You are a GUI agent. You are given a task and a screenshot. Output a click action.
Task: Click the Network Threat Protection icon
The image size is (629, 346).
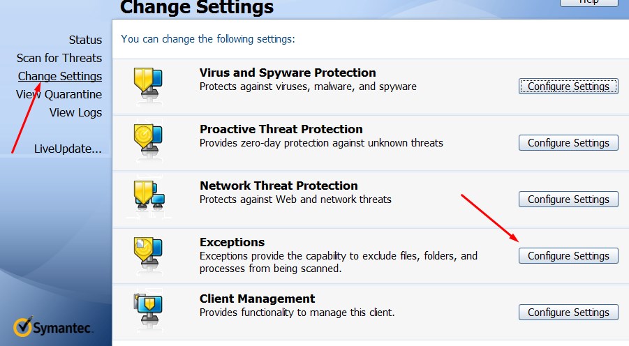[149, 198]
